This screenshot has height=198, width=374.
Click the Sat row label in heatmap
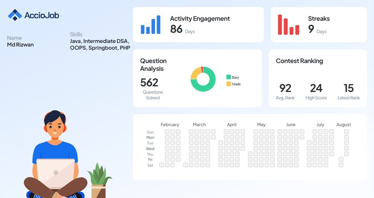[150, 165]
